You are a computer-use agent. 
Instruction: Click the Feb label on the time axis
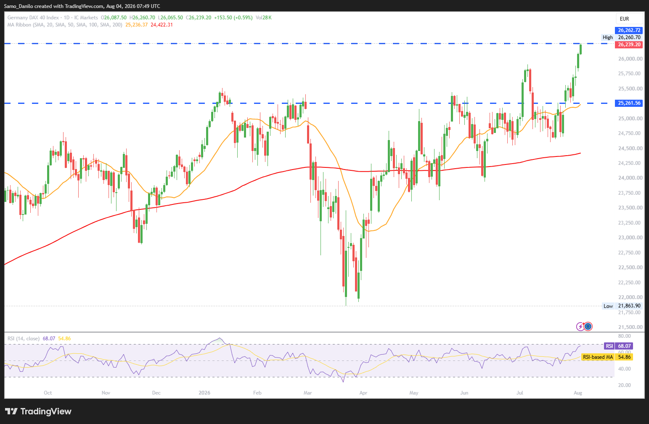pos(257,393)
